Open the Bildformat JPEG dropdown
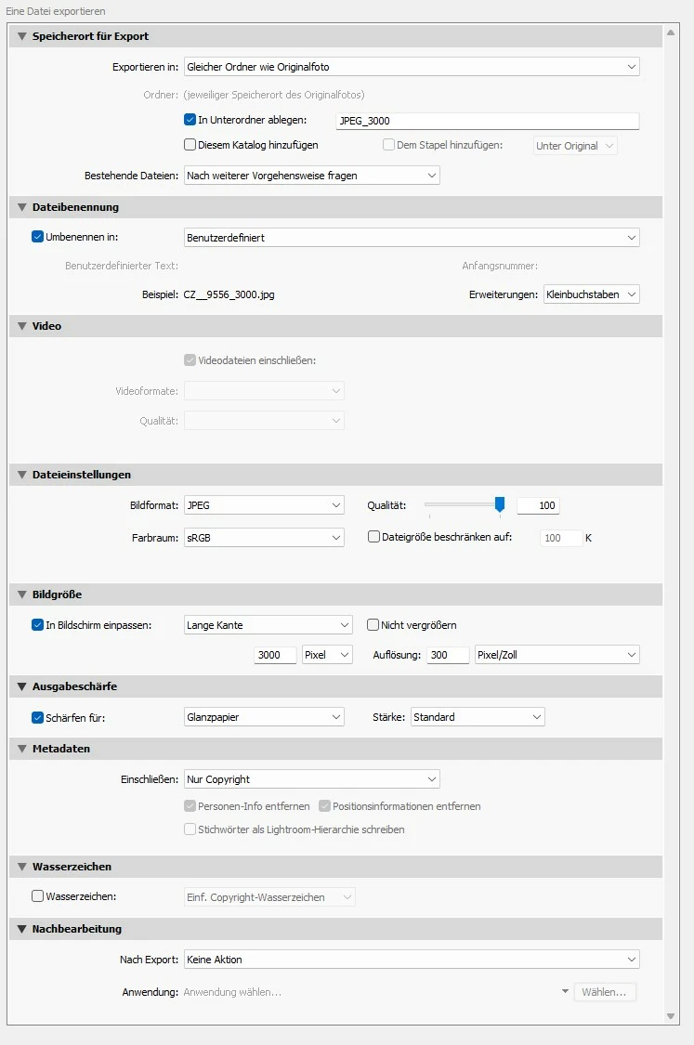 264,505
